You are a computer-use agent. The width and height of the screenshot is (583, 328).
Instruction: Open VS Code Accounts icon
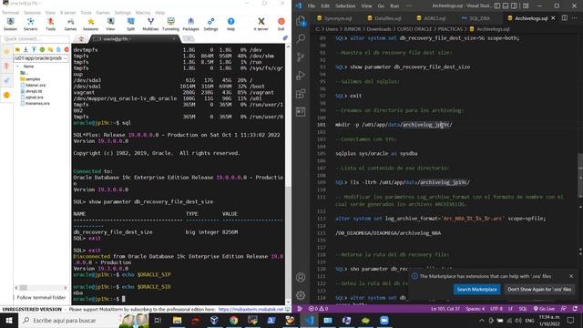pos(301,277)
